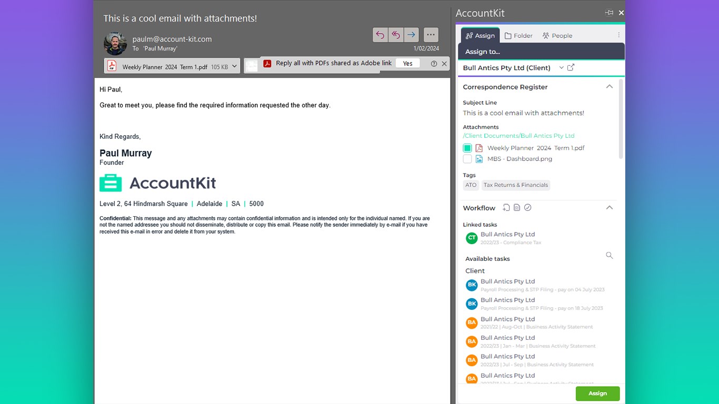719x404 pixels.
Task: Click Yes on Adobe link banner
Action: [408, 63]
